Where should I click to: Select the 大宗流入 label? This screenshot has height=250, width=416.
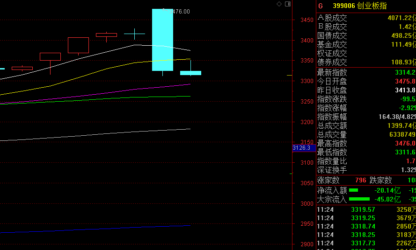[x=332, y=199]
